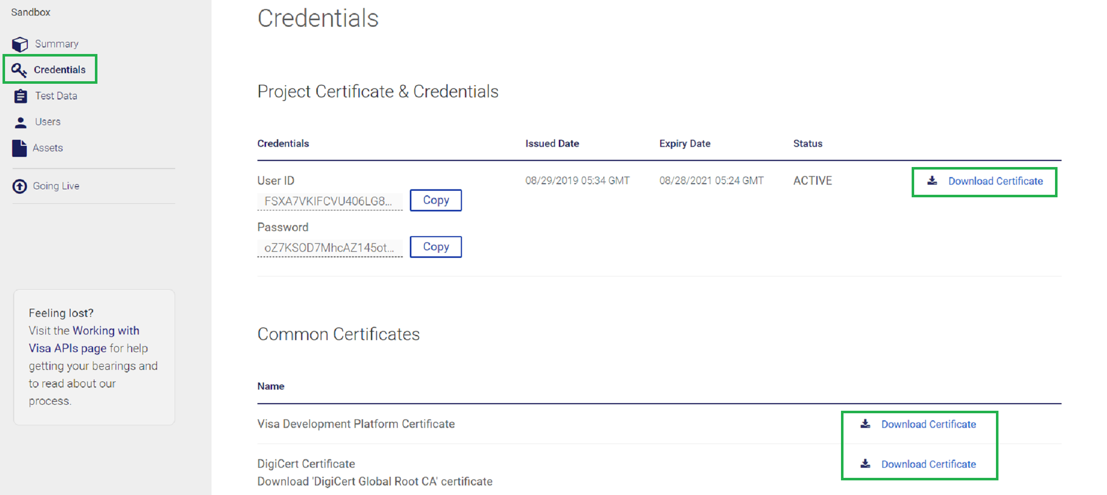Click the Summary cube icon
Image resolution: width=1107 pixels, height=495 pixels.
pyautogui.click(x=20, y=44)
